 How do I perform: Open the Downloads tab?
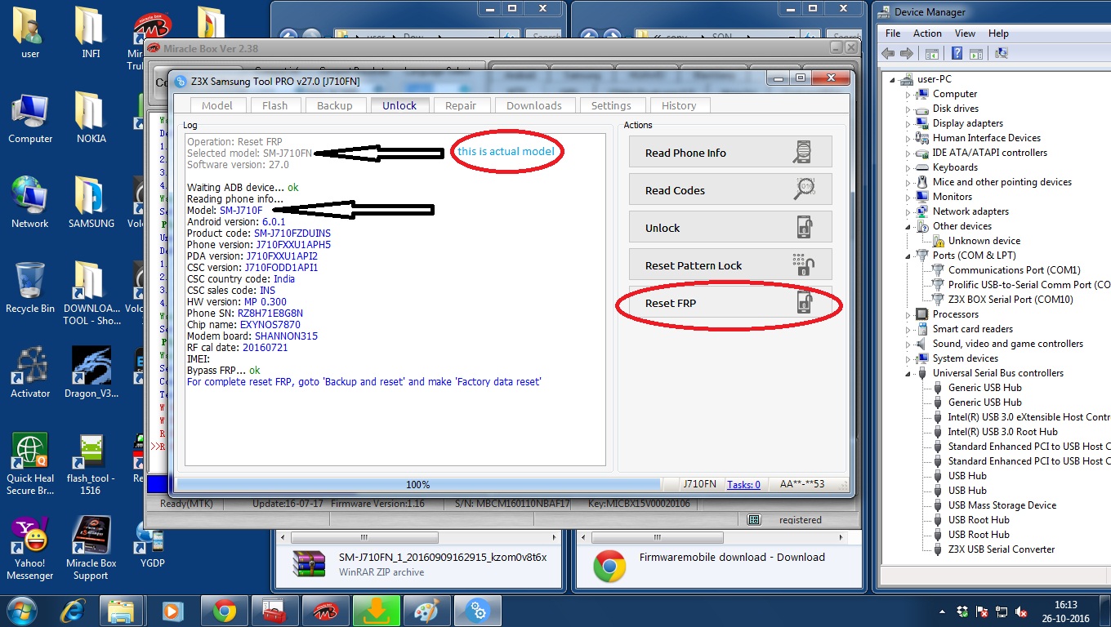tap(533, 105)
